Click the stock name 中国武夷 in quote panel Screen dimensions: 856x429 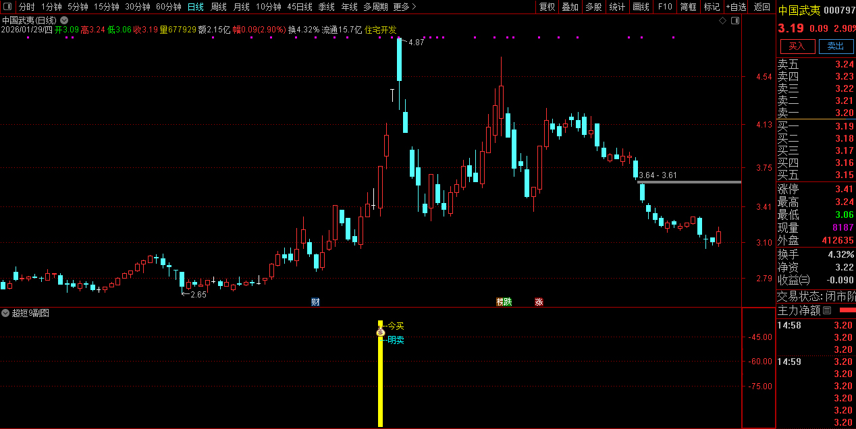pyautogui.click(x=799, y=11)
